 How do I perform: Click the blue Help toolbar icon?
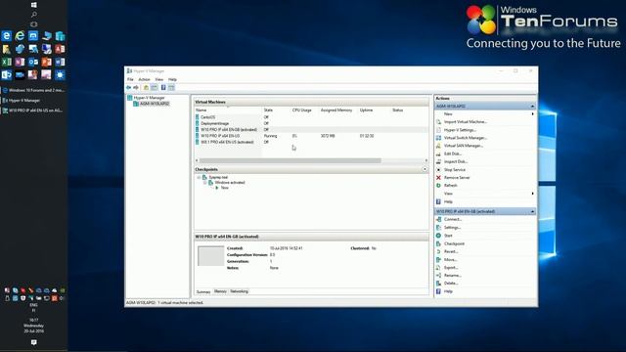[163, 87]
